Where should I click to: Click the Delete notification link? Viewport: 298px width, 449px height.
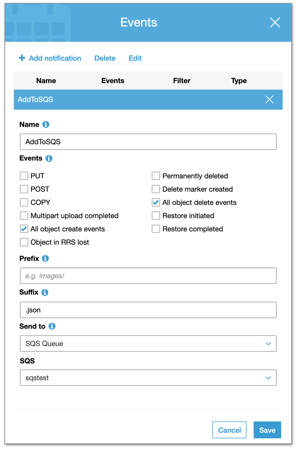pyautogui.click(x=105, y=58)
